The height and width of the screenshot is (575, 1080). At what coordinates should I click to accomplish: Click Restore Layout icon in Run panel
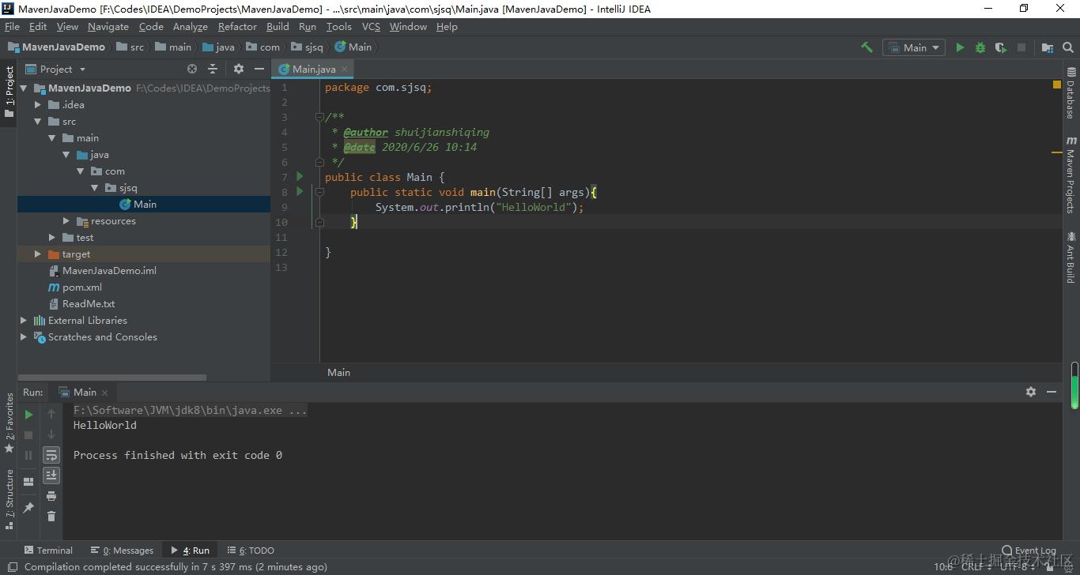29,481
